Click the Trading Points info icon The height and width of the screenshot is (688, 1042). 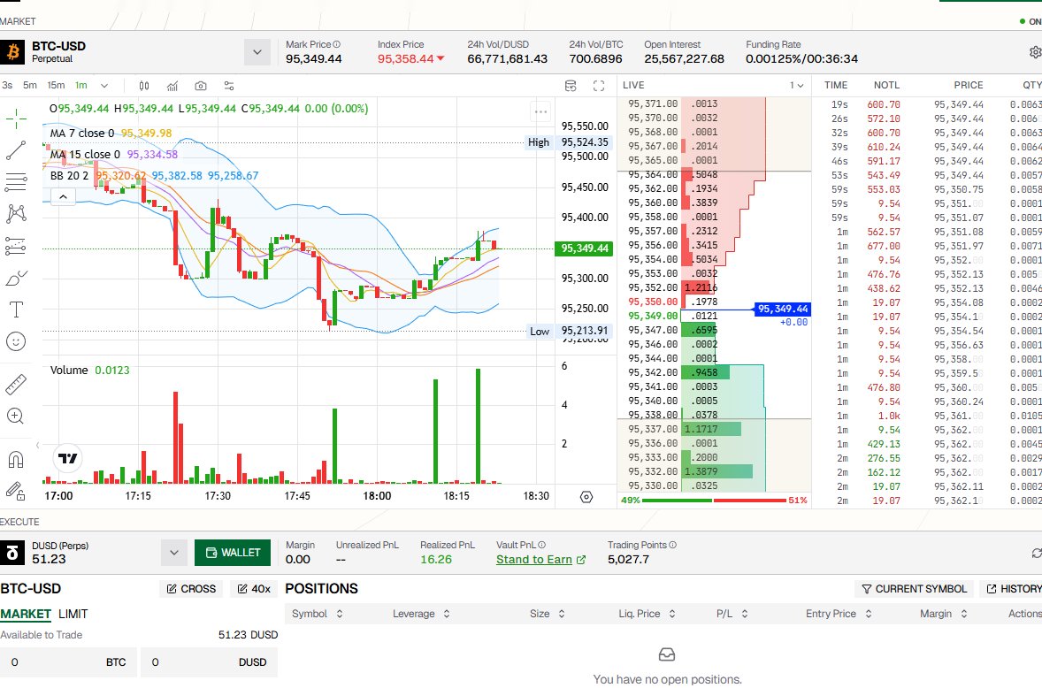(672, 545)
